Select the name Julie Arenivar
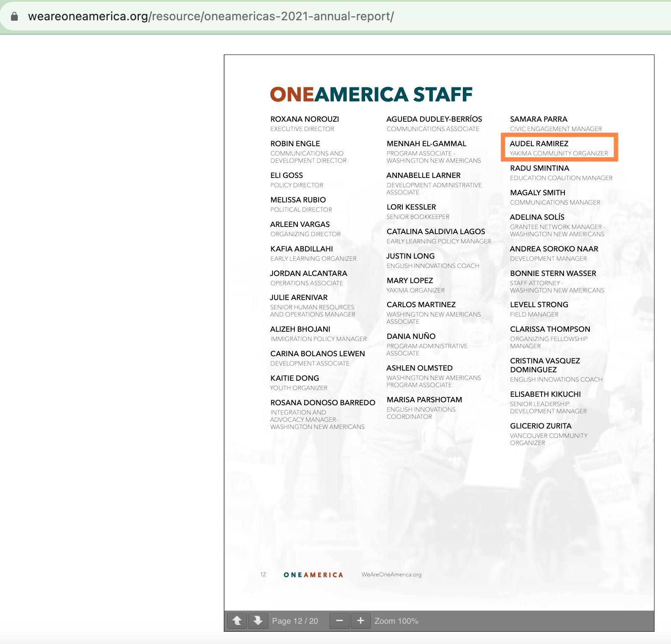671x644 pixels. point(299,297)
